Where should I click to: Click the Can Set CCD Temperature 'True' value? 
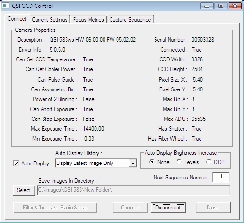(x=88, y=59)
